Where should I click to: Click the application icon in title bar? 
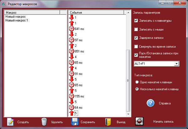(4, 4)
